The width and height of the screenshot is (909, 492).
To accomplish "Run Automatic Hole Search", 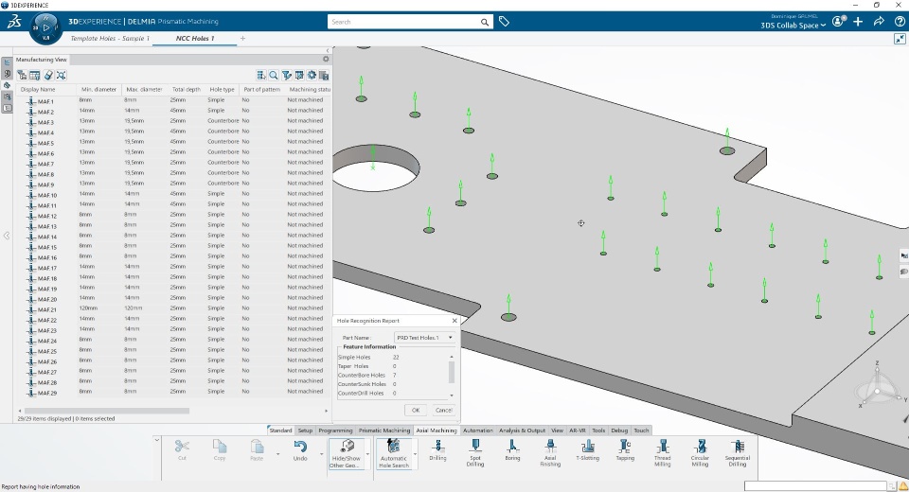I will (394, 453).
